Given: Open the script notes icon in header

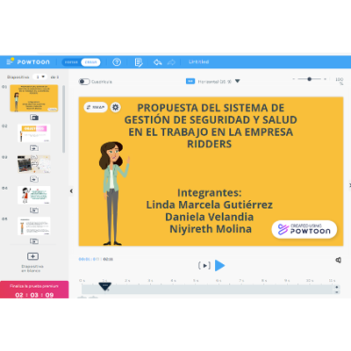Looking at the screenshot, I should point(139,62).
